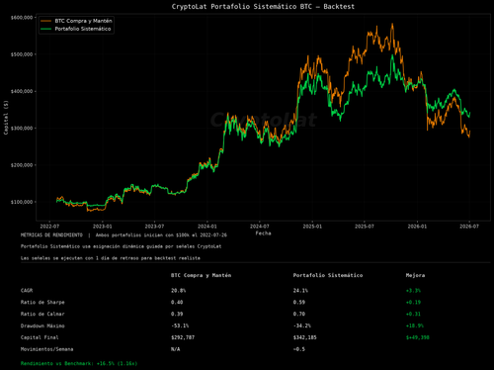
Task: Click the '2026-01' x-axis date label
Action: [417, 227]
